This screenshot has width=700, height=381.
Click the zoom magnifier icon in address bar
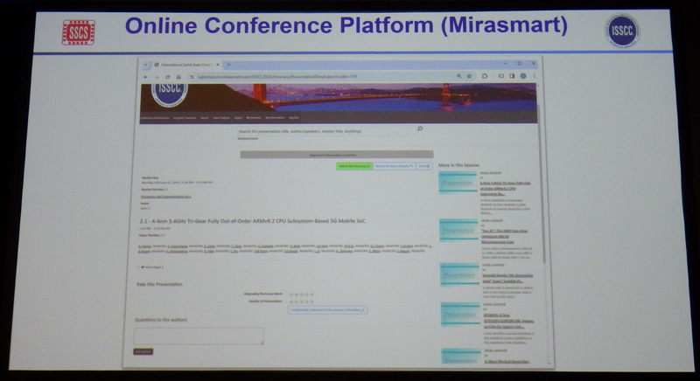(x=458, y=76)
